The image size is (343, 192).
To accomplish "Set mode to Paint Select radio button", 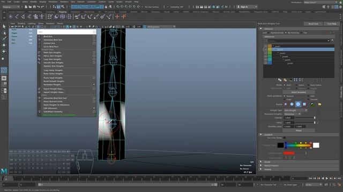I will (309, 85).
